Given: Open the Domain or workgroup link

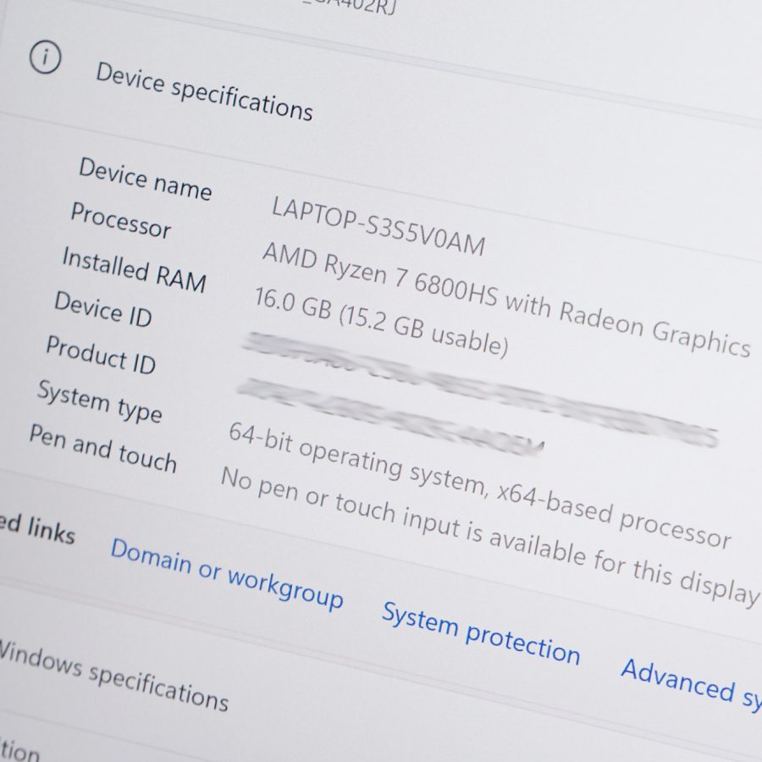Looking at the screenshot, I should [227, 573].
